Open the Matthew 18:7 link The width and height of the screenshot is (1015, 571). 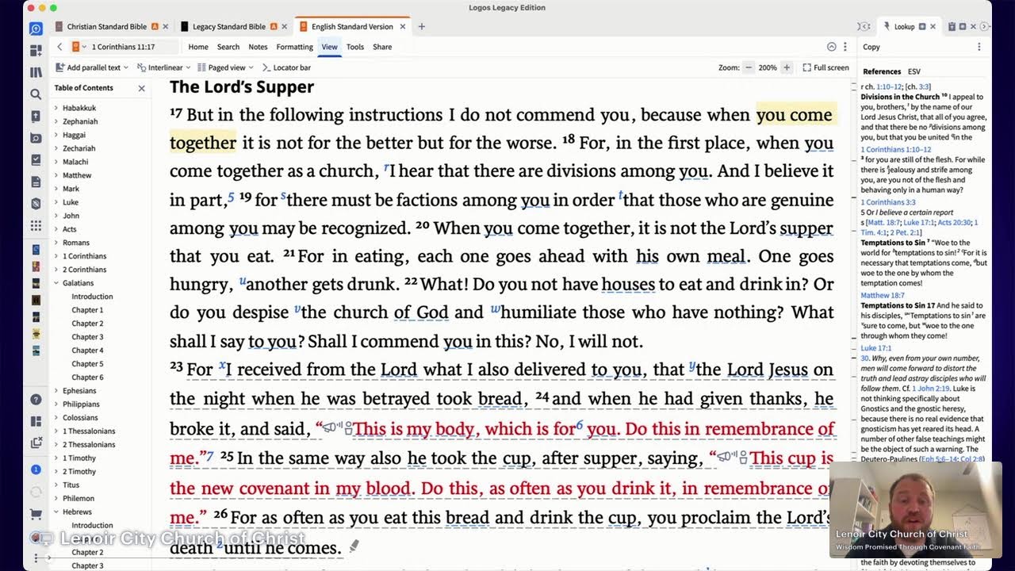(883, 296)
